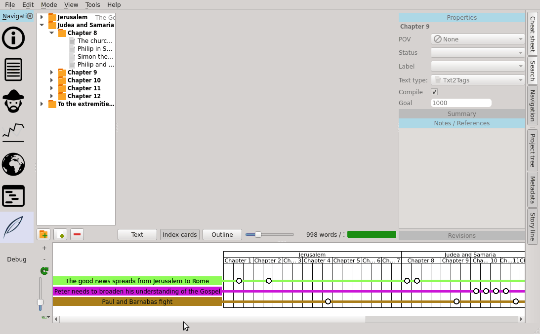
Task: Click the Chapter 12 folder icon
Action: [x=62, y=96]
